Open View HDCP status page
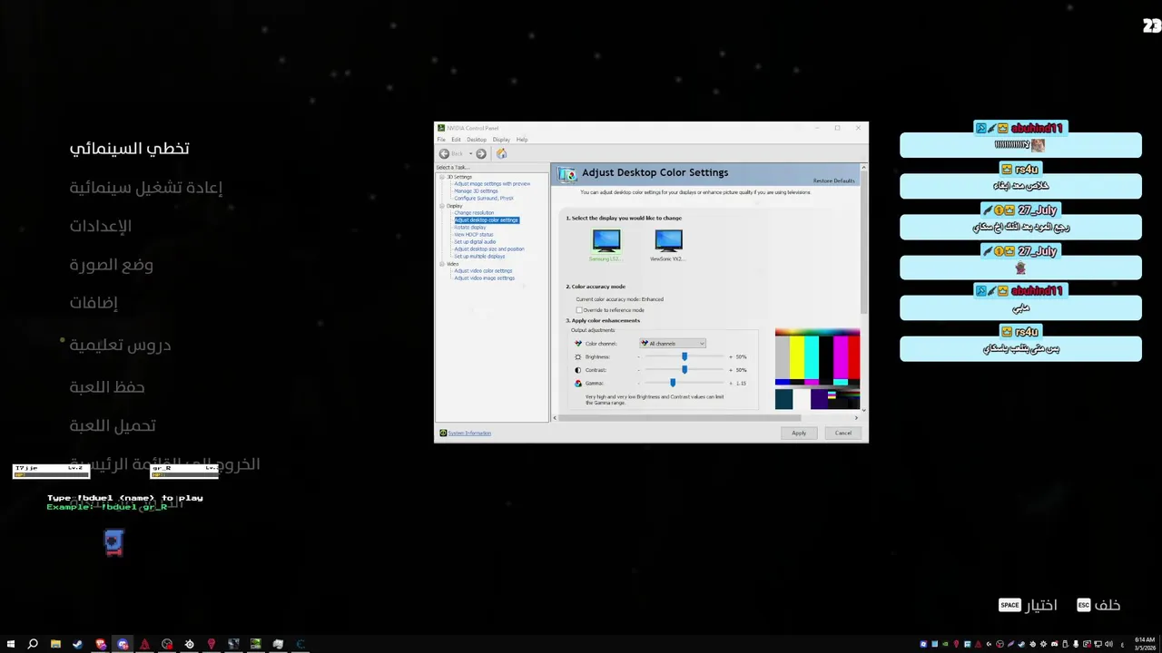Image resolution: width=1162 pixels, height=653 pixels. point(474,235)
